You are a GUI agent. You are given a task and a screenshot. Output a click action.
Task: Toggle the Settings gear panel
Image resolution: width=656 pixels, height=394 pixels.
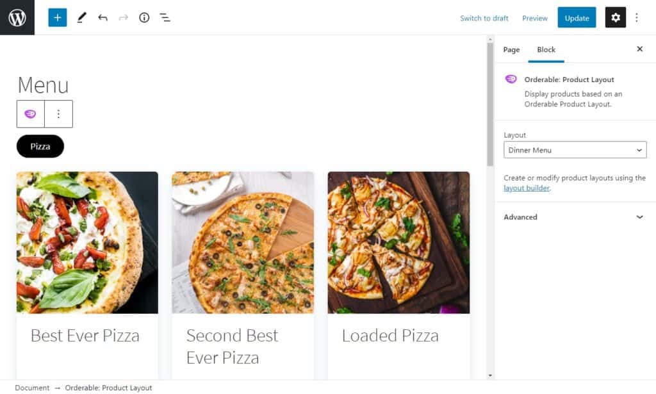point(615,17)
